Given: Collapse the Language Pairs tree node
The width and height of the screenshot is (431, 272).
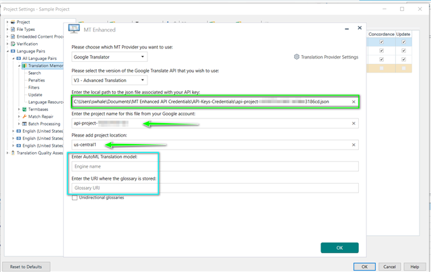Looking at the screenshot, I should [7, 51].
